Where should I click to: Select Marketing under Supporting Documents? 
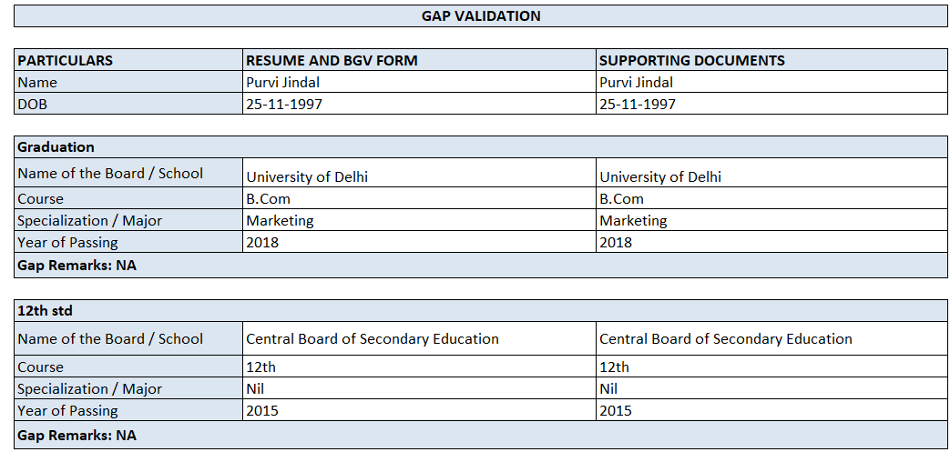pos(633,220)
